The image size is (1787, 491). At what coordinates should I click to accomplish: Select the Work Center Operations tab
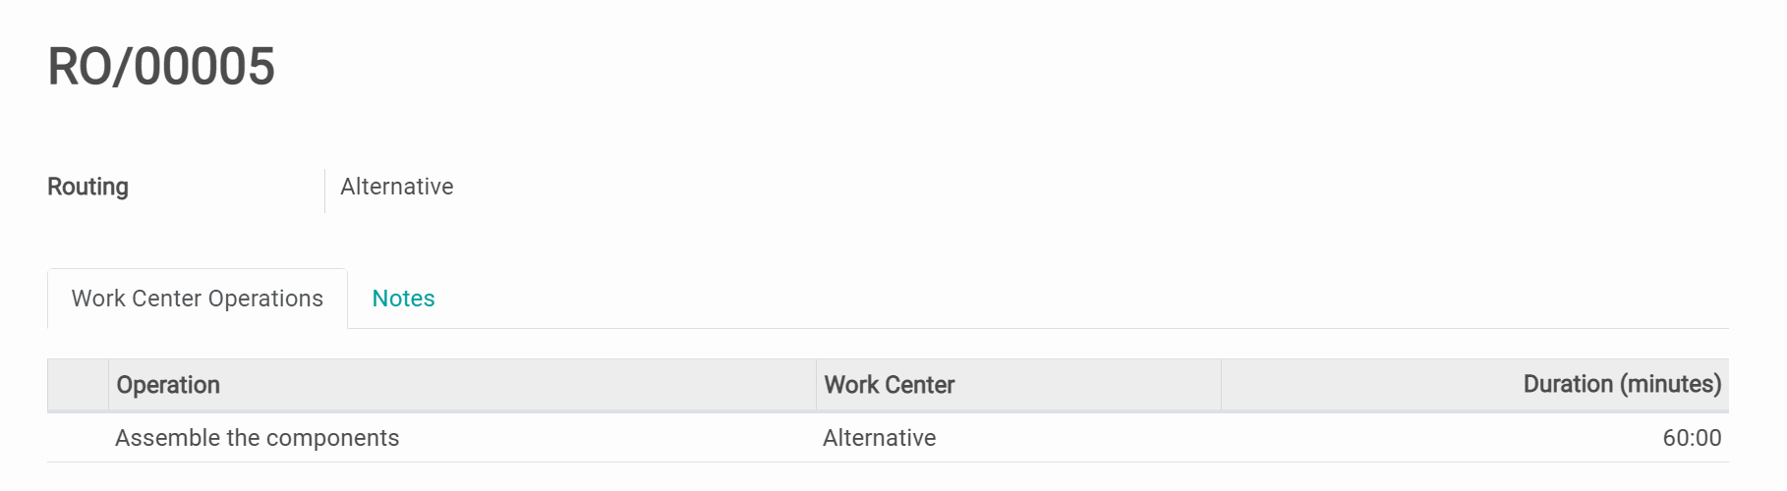197,299
